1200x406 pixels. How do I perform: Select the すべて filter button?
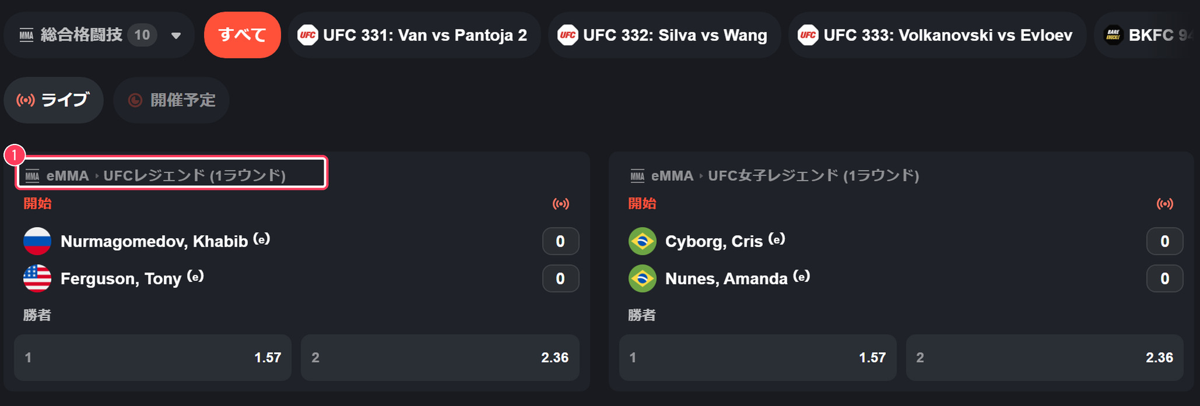click(x=242, y=35)
